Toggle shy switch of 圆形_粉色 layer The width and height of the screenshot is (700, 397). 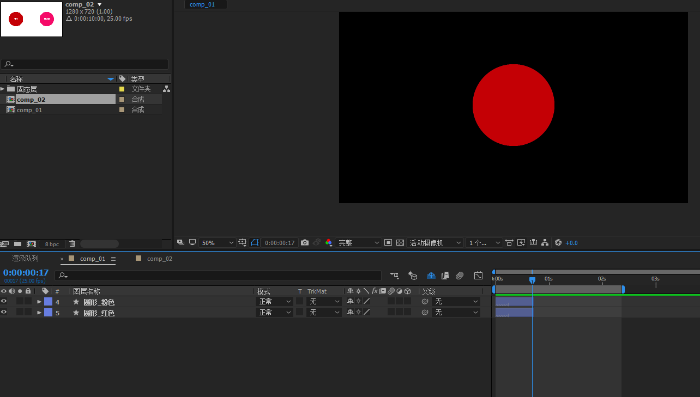pos(350,301)
